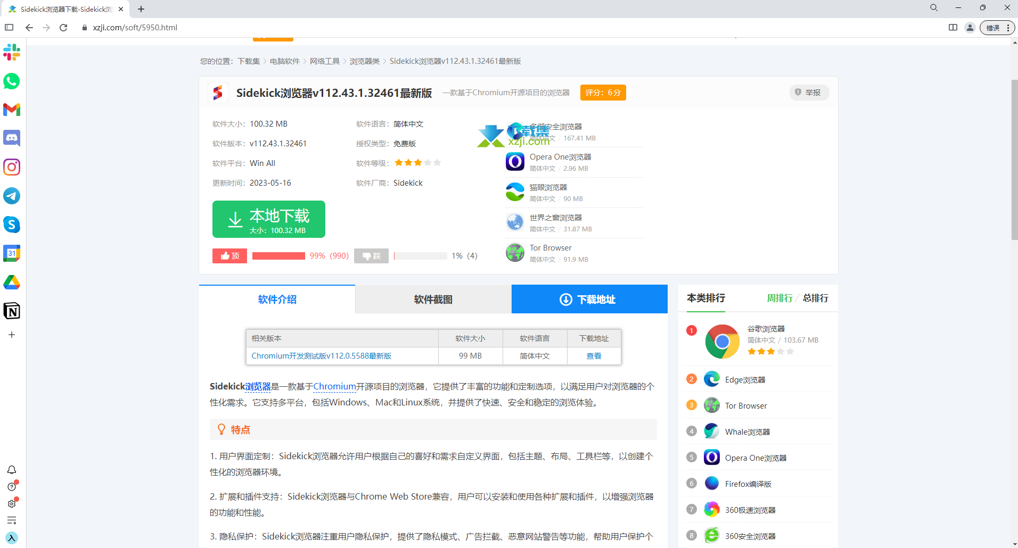Click 查看 link in version table
The height and width of the screenshot is (548, 1018).
[x=594, y=356]
